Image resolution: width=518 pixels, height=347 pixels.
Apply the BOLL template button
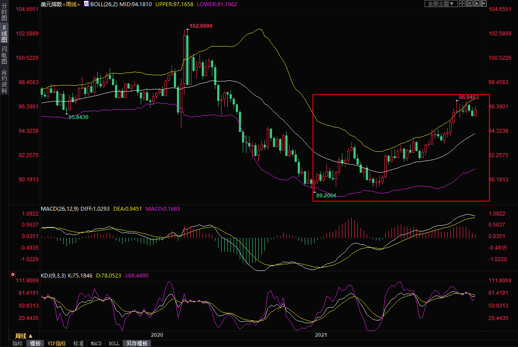pos(114,343)
